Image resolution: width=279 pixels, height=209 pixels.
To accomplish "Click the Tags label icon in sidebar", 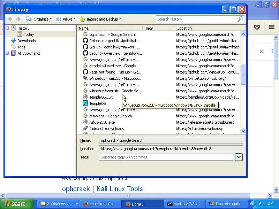I will pyautogui.click(x=14, y=47).
